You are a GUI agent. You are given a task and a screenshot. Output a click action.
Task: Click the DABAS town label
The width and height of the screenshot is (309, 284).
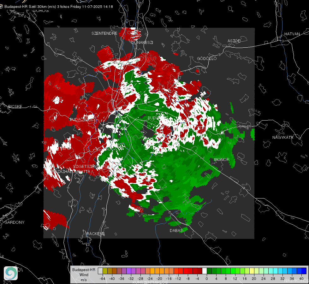coord(176,230)
